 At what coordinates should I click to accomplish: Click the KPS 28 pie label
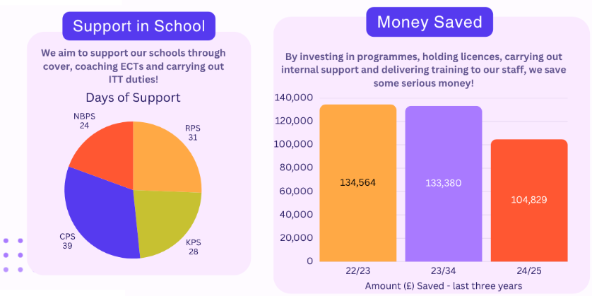tap(193, 247)
